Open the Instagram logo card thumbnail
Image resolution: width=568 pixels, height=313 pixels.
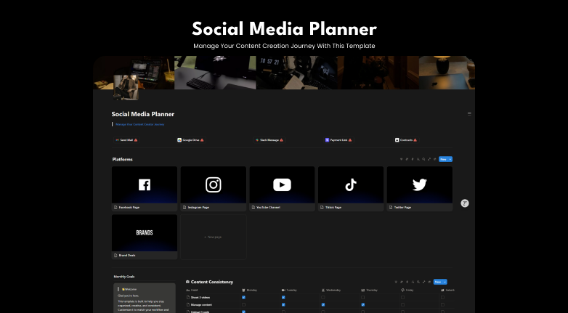click(214, 184)
